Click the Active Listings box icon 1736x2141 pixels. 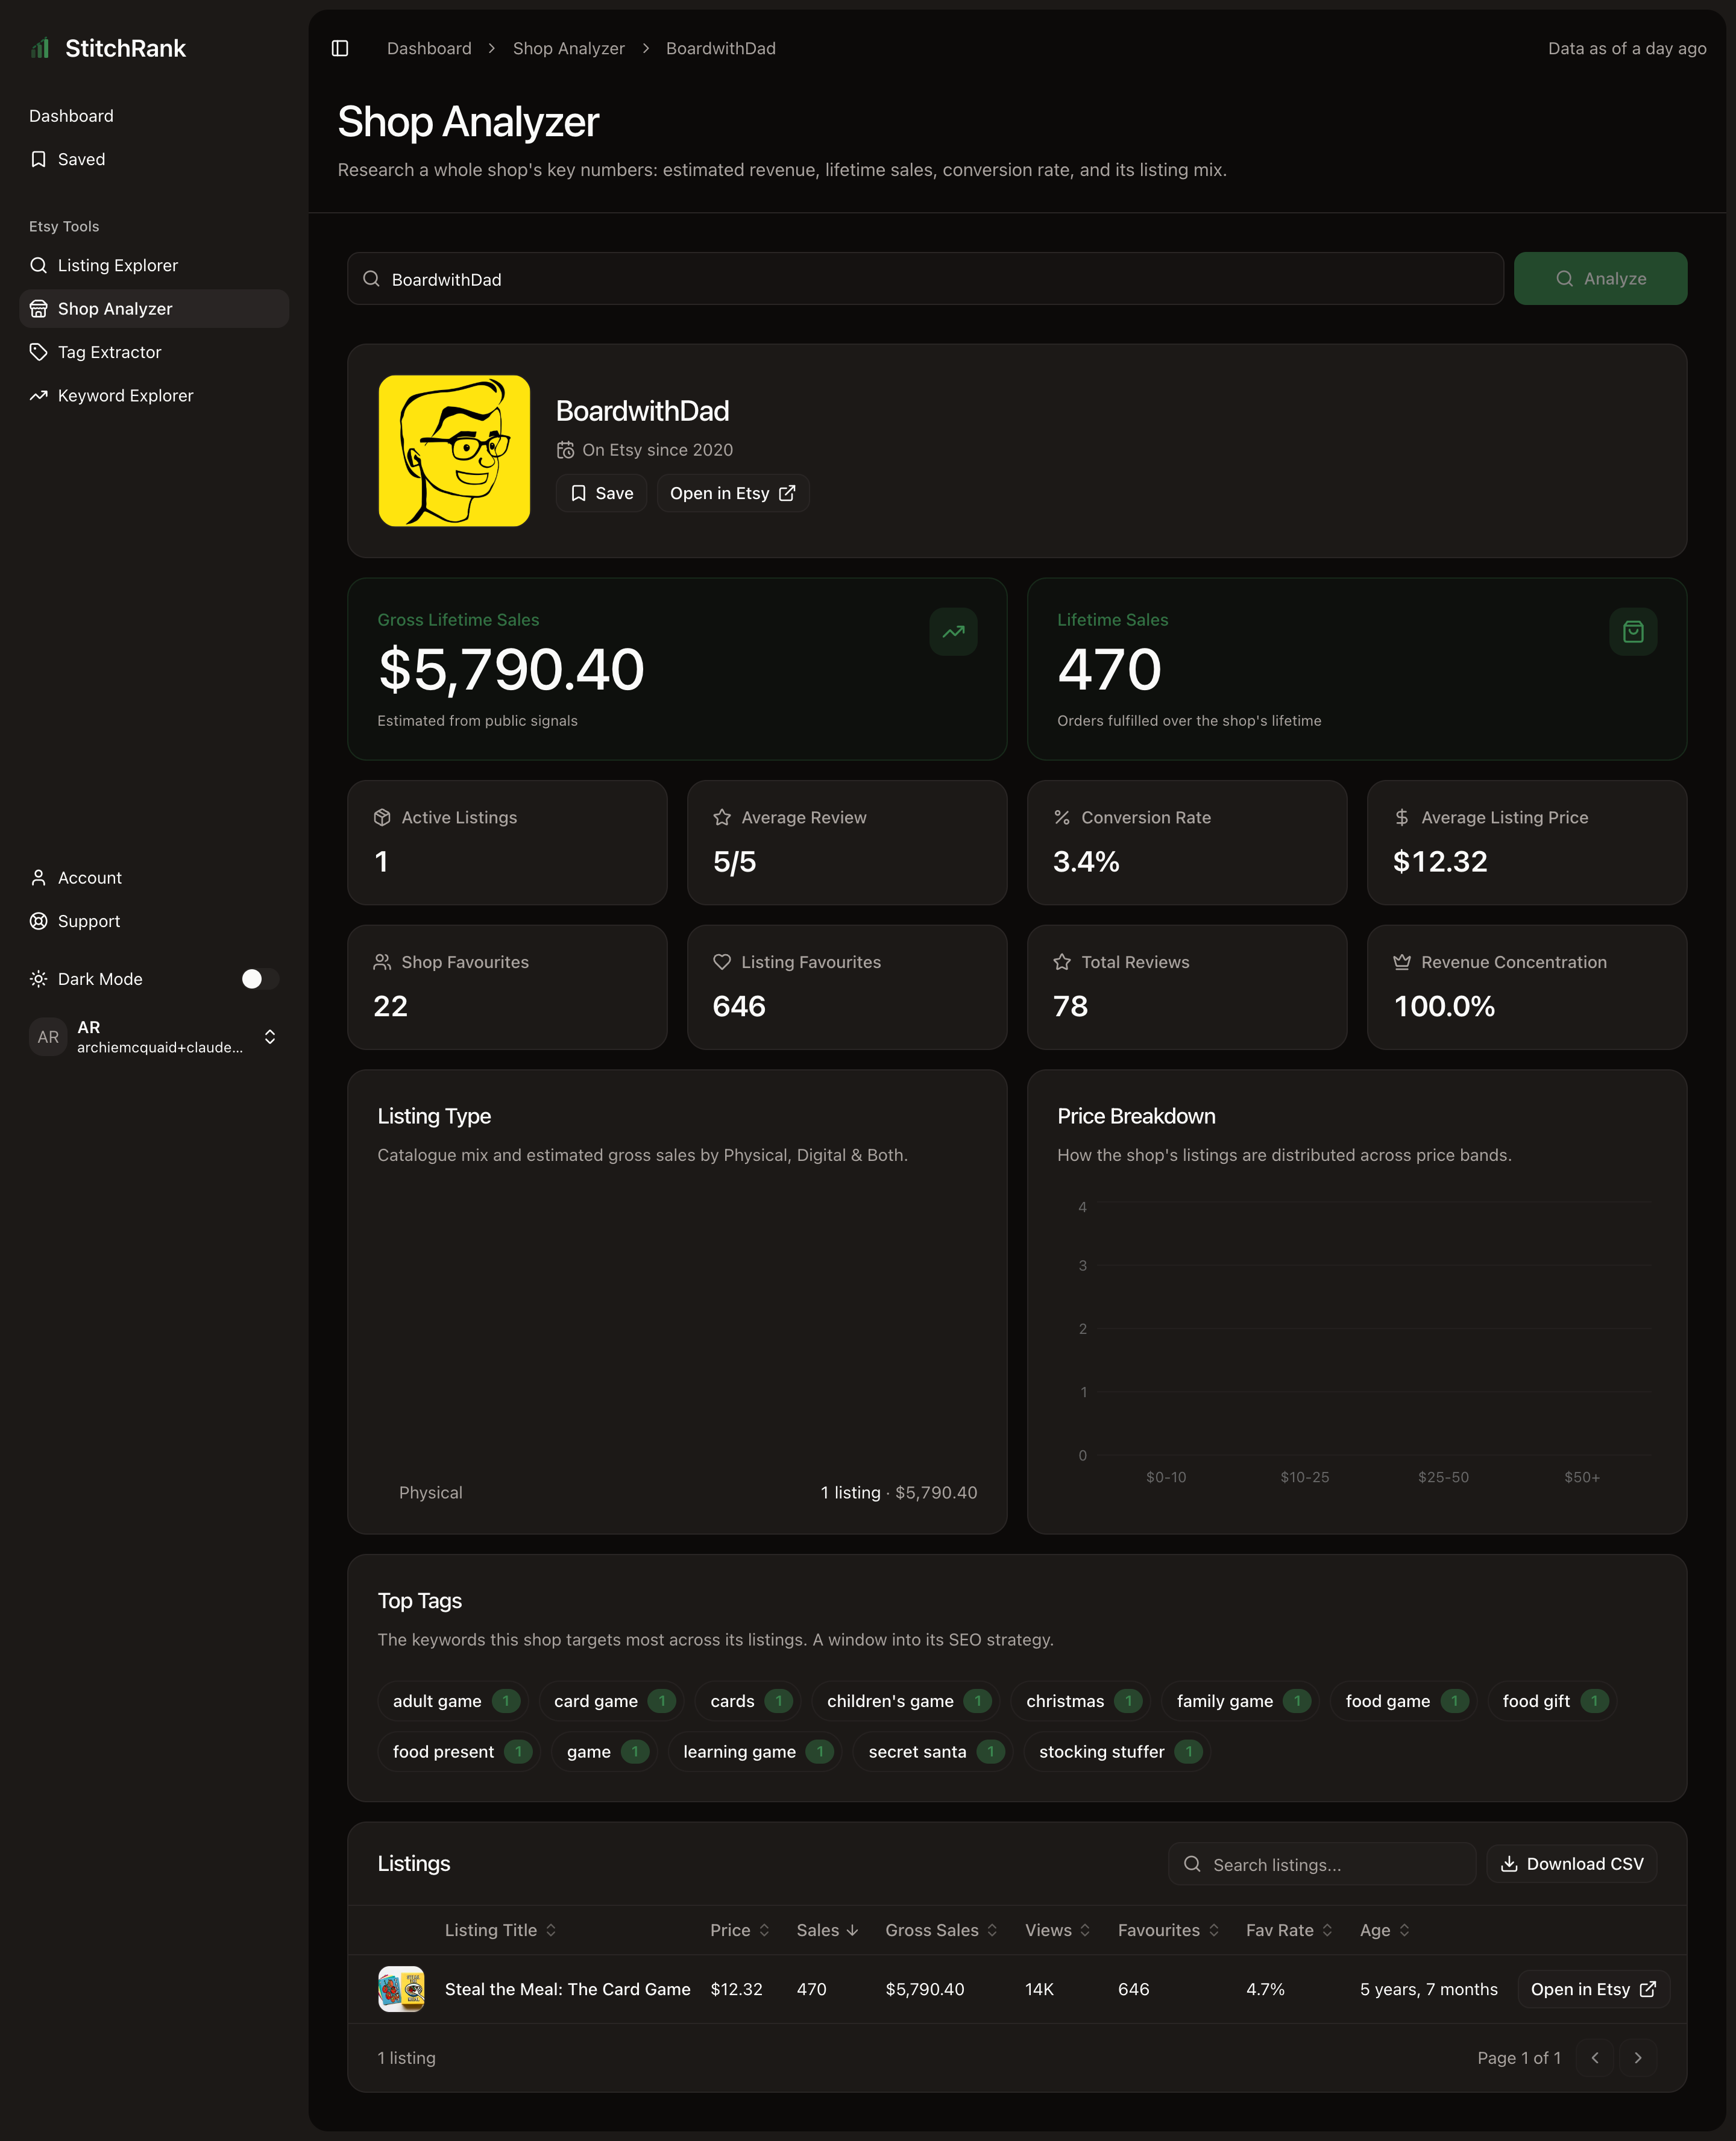(382, 818)
